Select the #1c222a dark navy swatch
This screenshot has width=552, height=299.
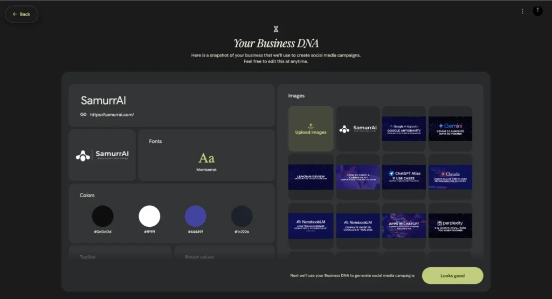[x=242, y=216]
